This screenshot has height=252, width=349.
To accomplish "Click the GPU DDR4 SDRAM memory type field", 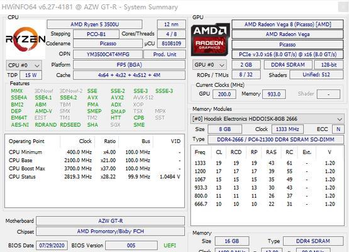I will (288, 65).
